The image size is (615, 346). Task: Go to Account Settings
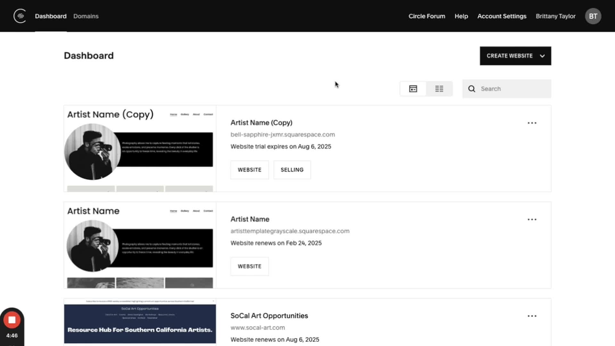[502, 16]
